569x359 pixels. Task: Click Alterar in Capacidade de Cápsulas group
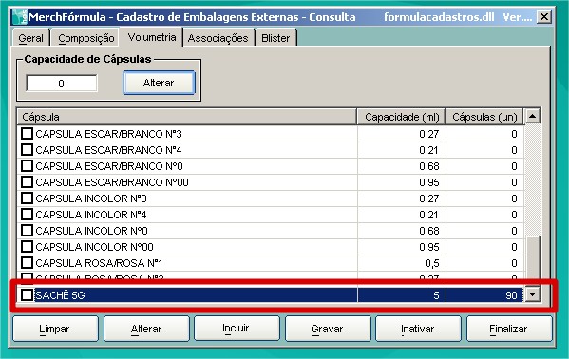coord(159,83)
